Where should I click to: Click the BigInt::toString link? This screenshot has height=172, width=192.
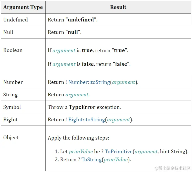tap(86, 120)
